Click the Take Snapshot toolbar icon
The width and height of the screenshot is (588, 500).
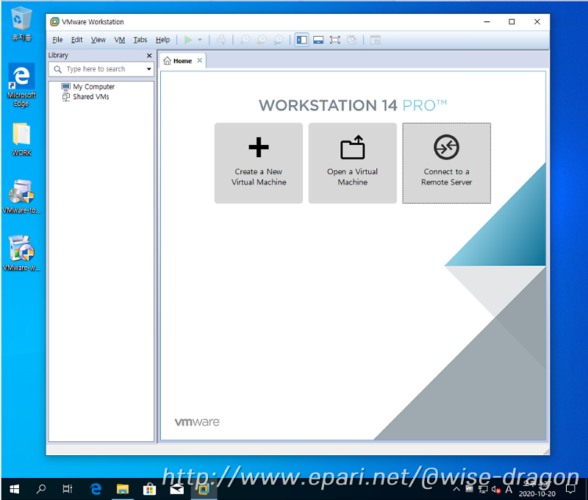click(x=245, y=40)
